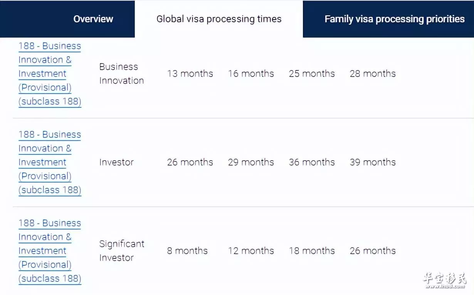
Task: Click the 39 months value
Action: click(x=373, y=162)
